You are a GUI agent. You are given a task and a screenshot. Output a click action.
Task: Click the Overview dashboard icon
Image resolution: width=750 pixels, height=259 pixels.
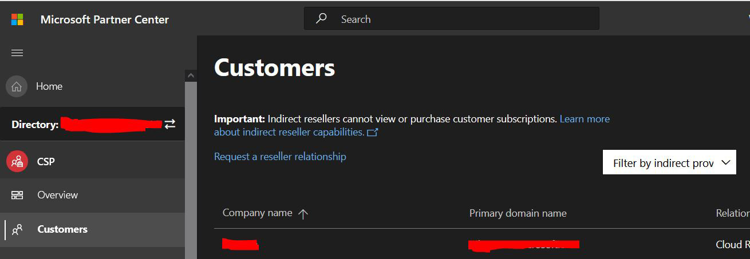click(x=17, y=195)
